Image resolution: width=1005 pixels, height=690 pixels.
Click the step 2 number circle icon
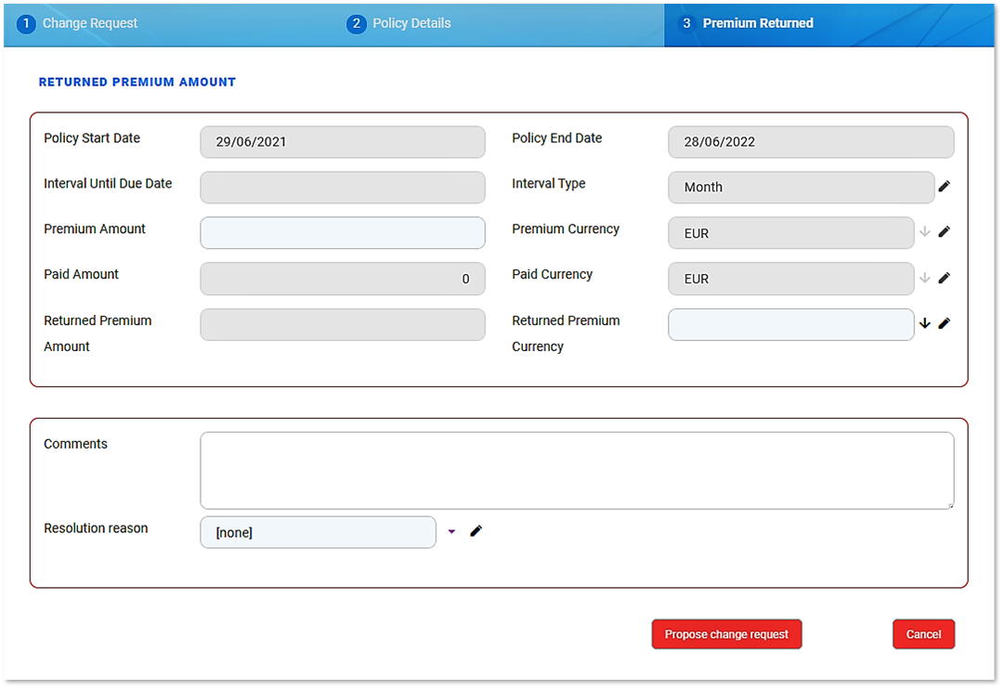pos(356,24)
